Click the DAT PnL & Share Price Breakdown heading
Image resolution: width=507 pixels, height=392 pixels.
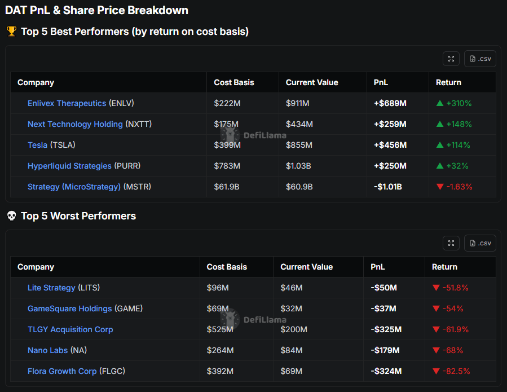click(x=96, y=10)
